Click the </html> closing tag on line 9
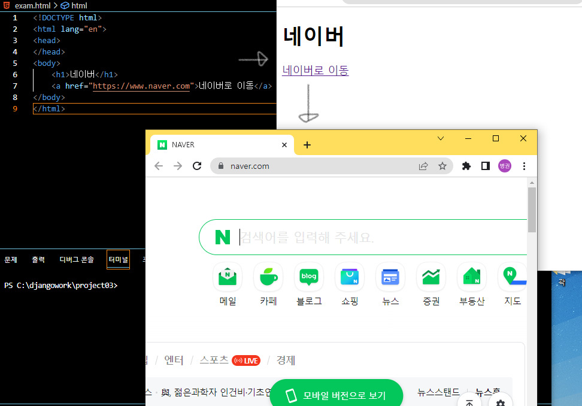582x406 pixels. point(49,109)
